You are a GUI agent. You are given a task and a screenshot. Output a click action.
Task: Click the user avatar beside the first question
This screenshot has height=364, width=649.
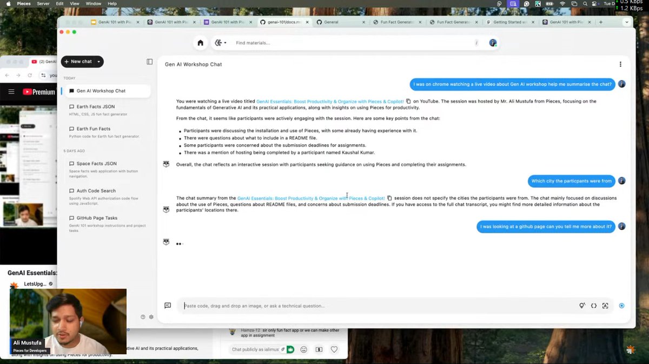point(621,84)
